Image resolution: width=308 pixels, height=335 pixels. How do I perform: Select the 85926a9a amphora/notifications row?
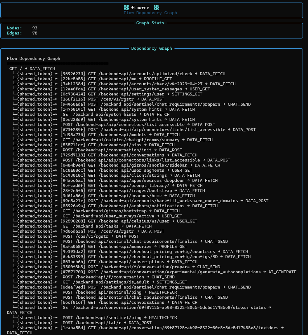point(115,206)
